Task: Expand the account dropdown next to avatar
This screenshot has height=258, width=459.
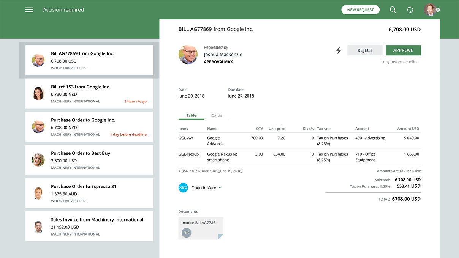Action: (x=438, y=11)
